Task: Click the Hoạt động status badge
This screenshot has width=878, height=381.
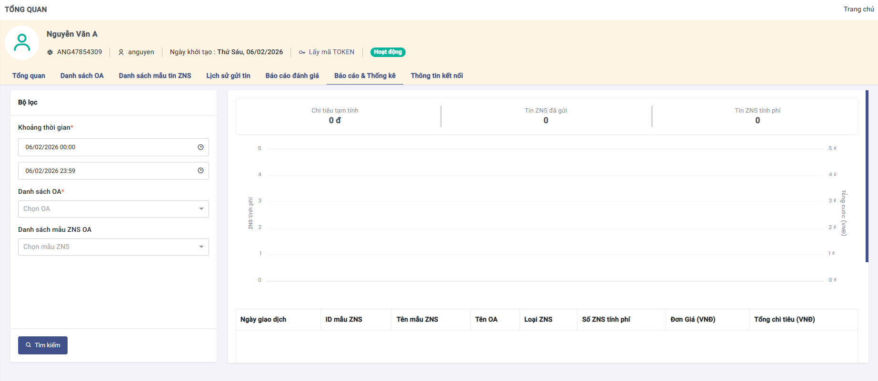Action: [x=388, y=52]
